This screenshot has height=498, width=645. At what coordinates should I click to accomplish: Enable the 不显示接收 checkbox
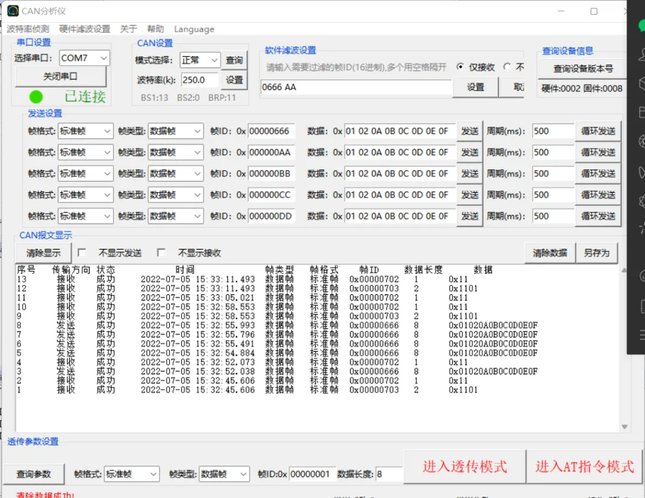coord(161,253)
